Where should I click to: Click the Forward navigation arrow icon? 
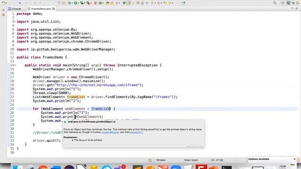pyautogui.click(x=169, y=3)
